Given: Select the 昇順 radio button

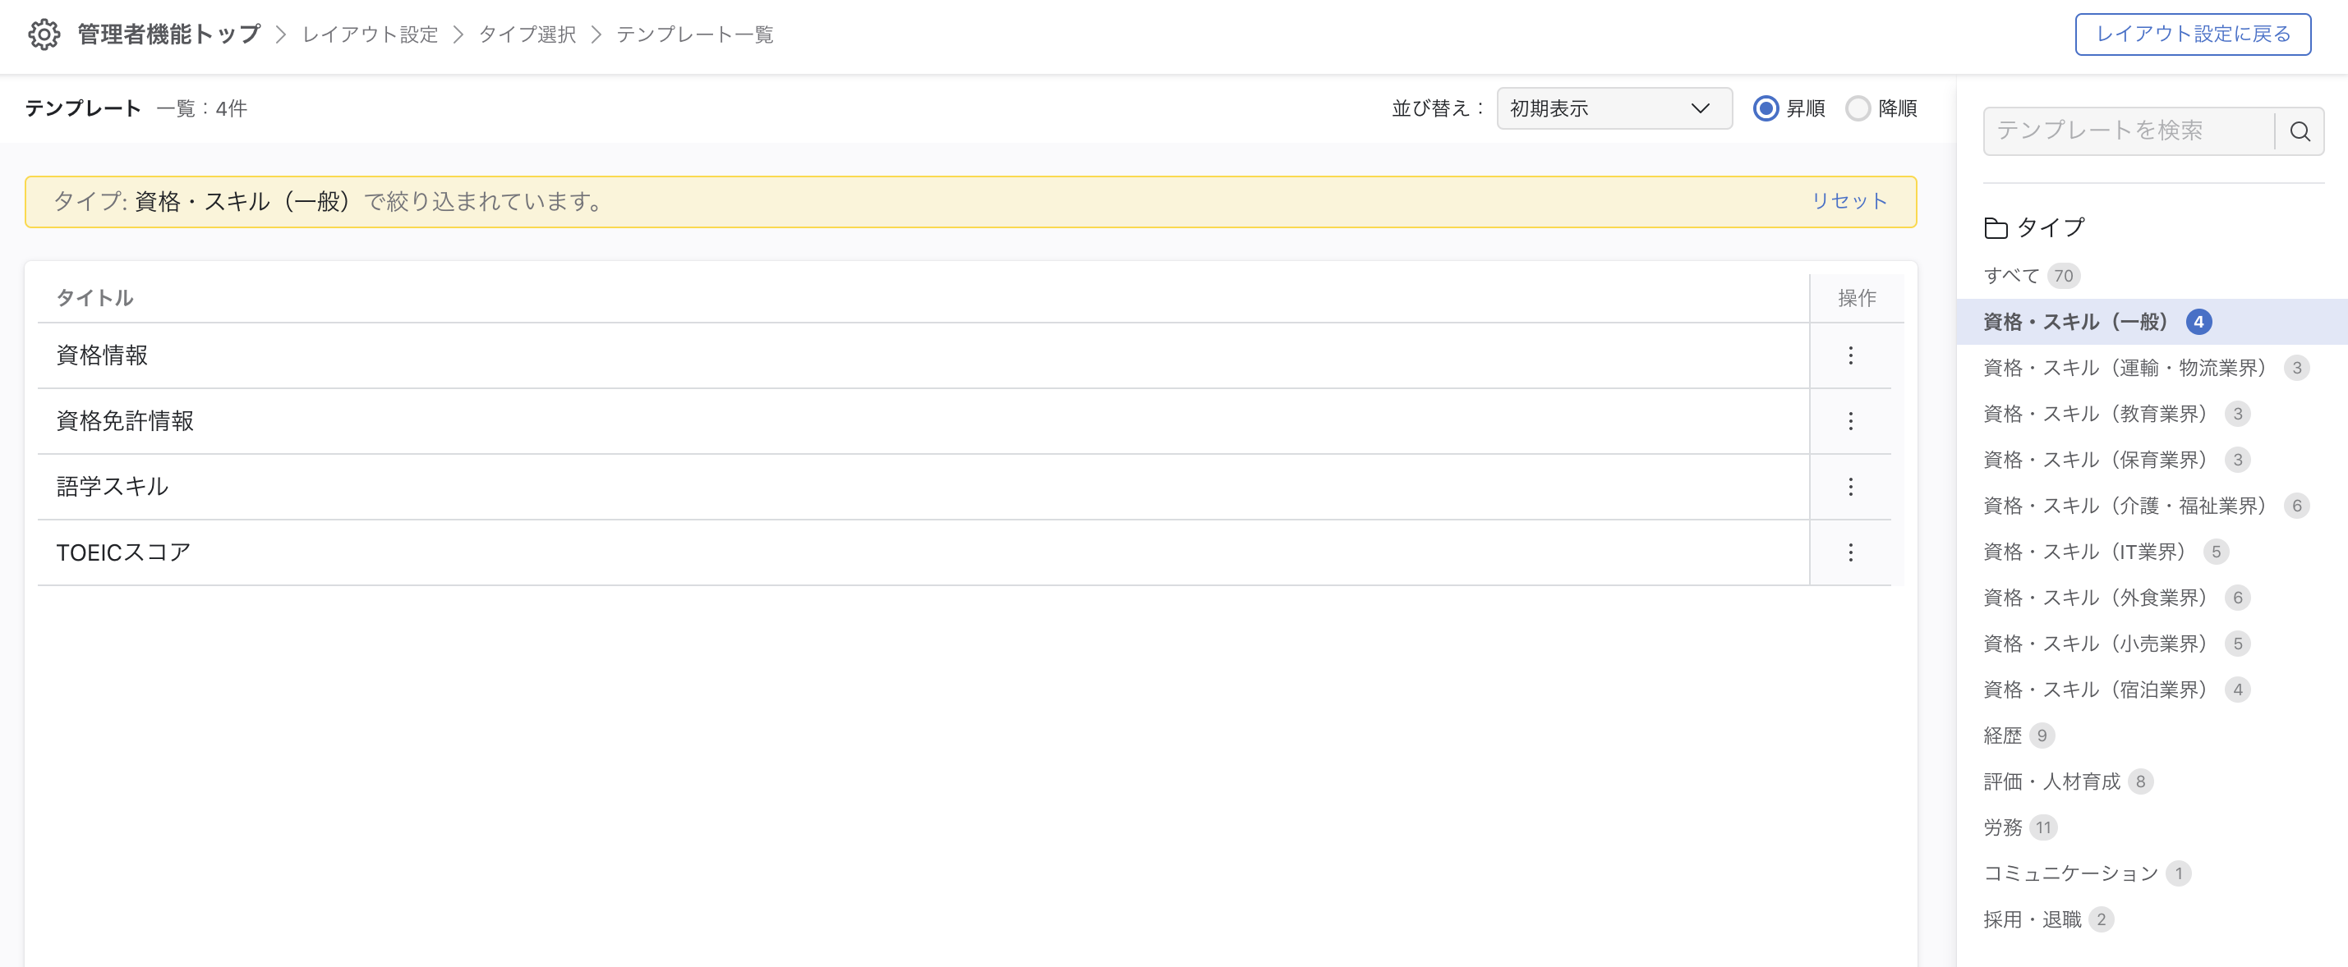Looking at the screenshot, I should (1765, 108).
